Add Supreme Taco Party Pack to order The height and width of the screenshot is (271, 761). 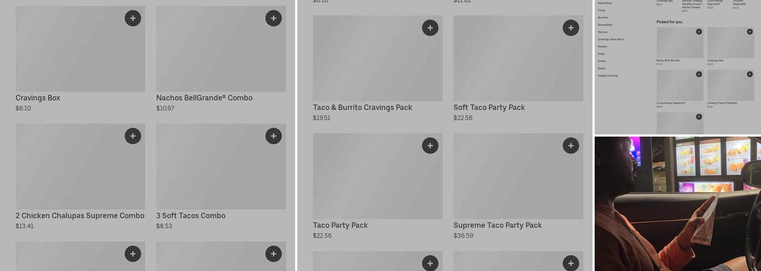coord(571,146)
